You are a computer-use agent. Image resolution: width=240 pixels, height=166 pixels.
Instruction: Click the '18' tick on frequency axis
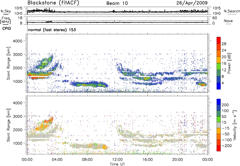click(x=20, y=18)
